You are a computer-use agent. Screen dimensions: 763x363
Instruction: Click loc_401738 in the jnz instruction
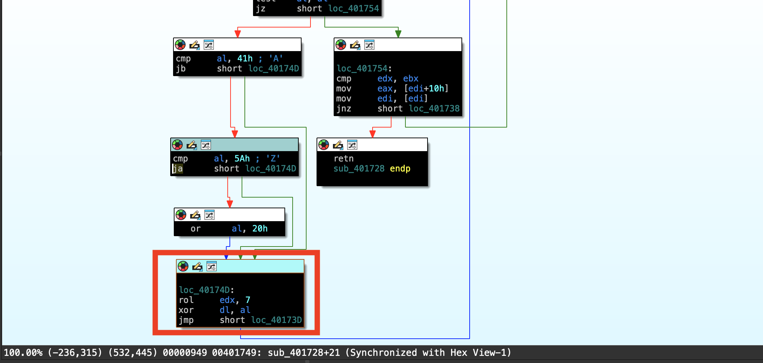coord(434,109)
